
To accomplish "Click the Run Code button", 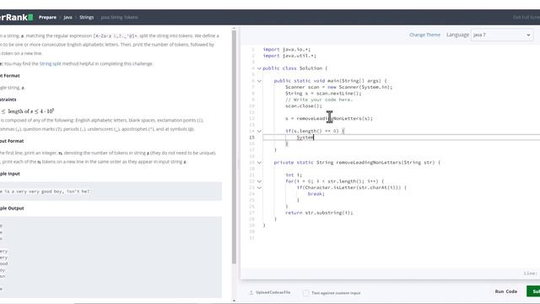I will click(506, 291).
